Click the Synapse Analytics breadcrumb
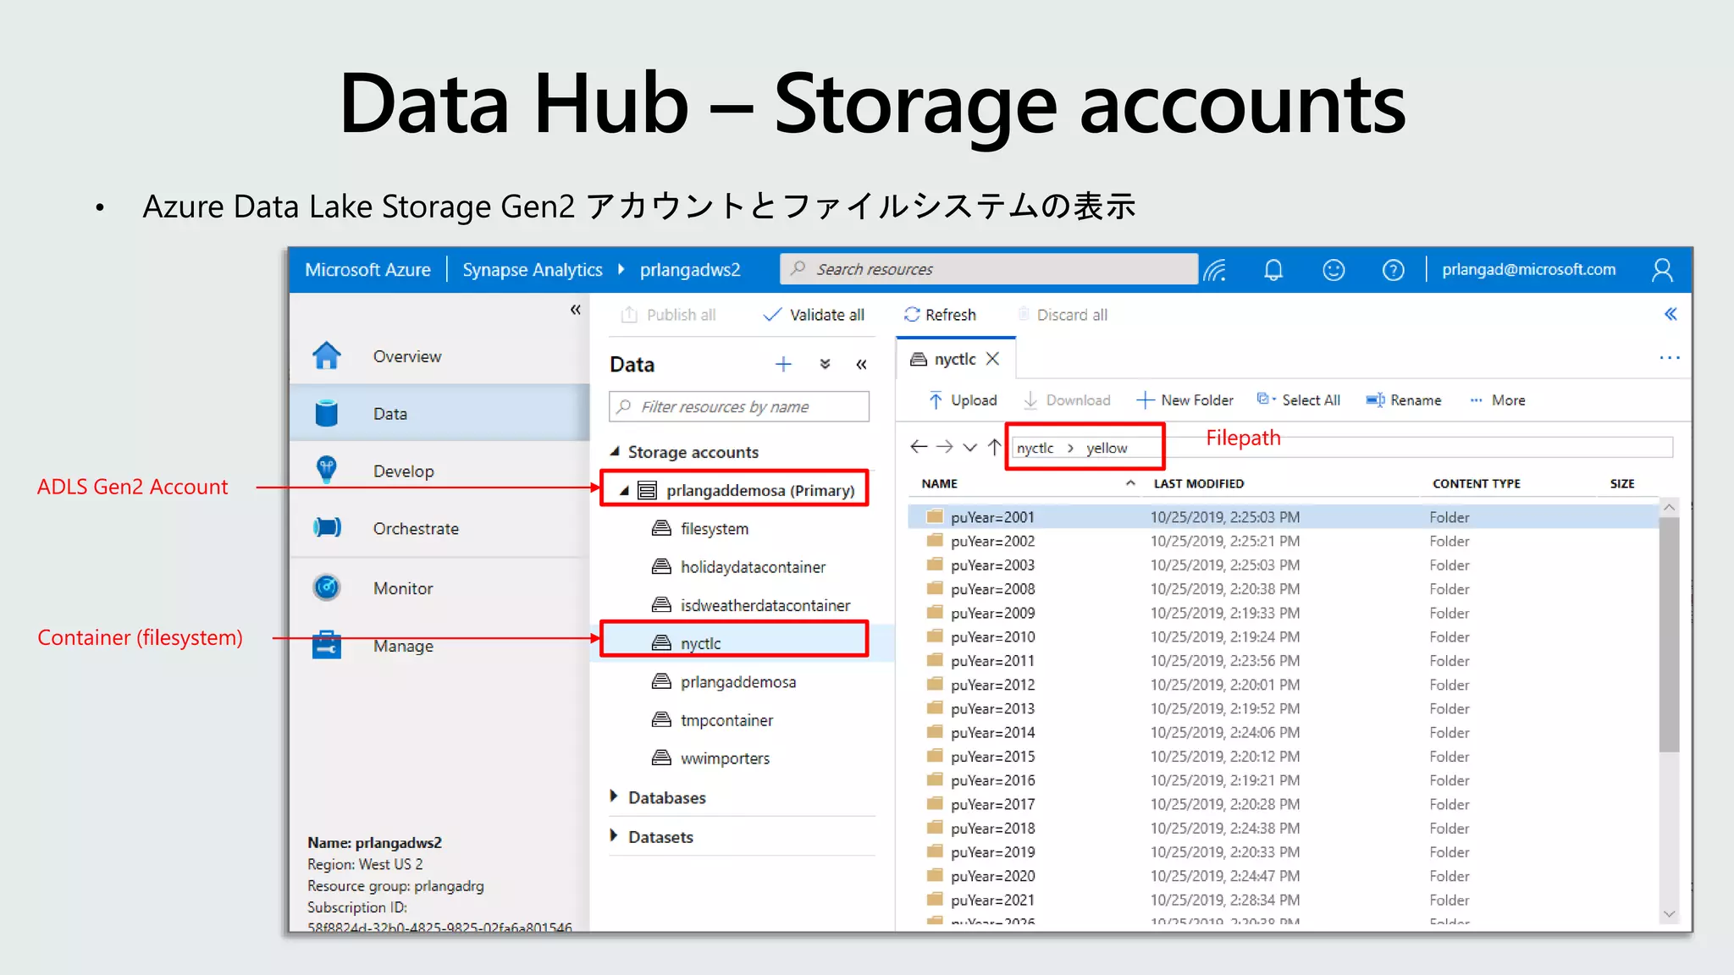 533,270
